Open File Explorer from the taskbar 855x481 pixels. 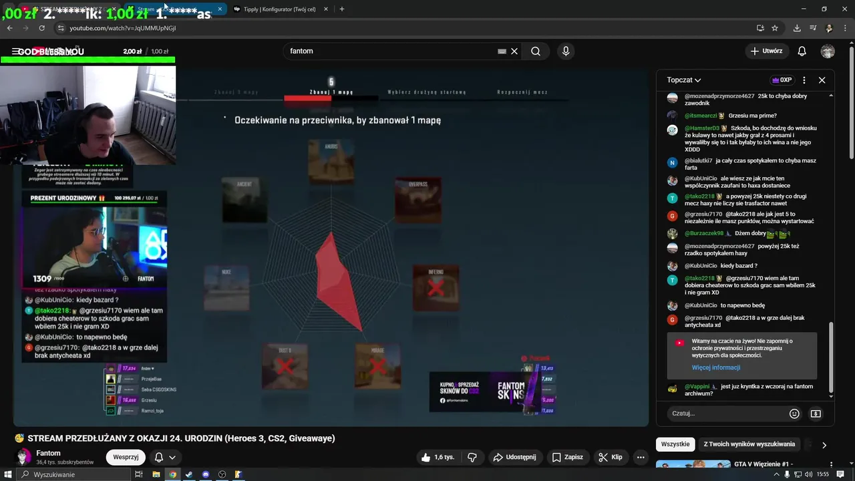pos(156,474)
